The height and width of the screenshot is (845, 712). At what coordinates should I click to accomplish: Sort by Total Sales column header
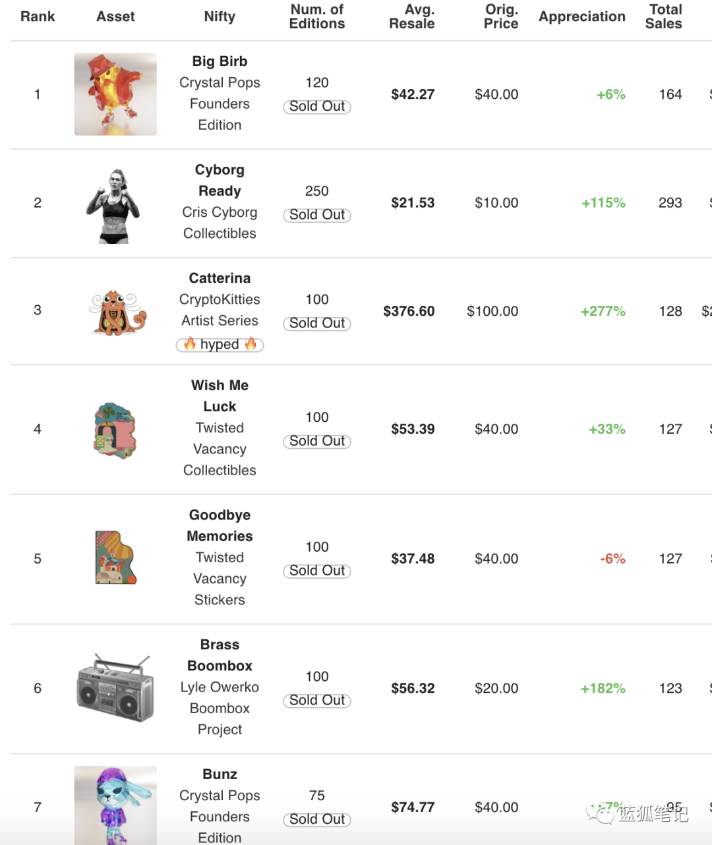click(x=664, y=16)
